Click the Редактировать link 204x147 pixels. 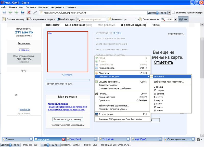(176, 34)
